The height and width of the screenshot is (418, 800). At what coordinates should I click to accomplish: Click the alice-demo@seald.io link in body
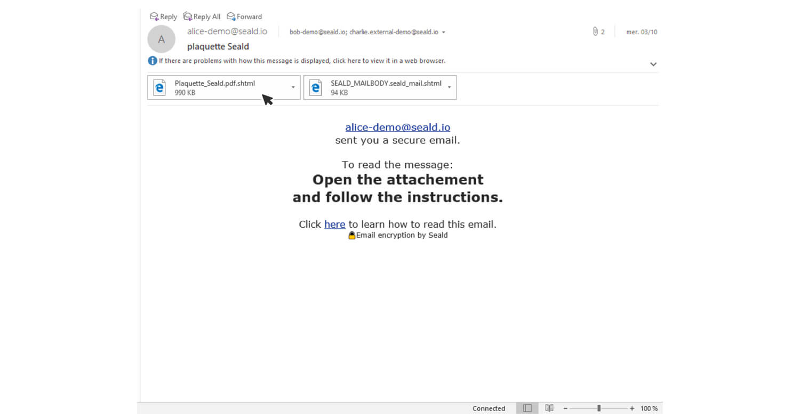(x=397, y=127)
